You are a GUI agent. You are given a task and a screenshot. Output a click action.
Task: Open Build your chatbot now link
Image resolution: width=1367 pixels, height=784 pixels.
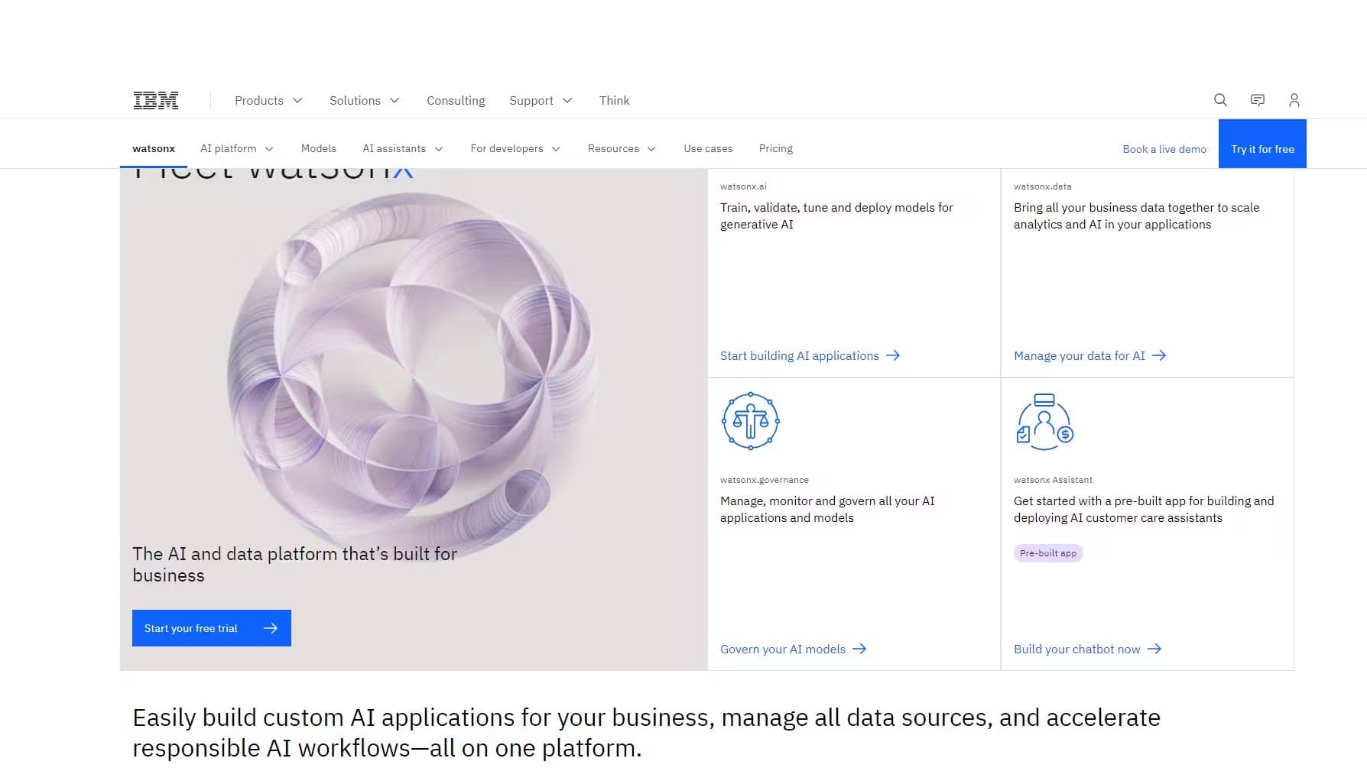tap(1087, 649)
